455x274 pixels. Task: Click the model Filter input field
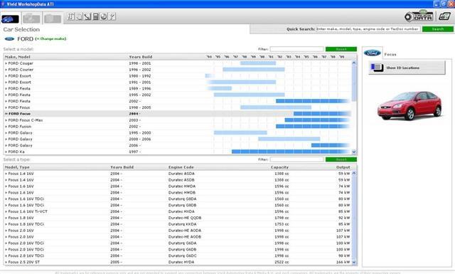296,49
